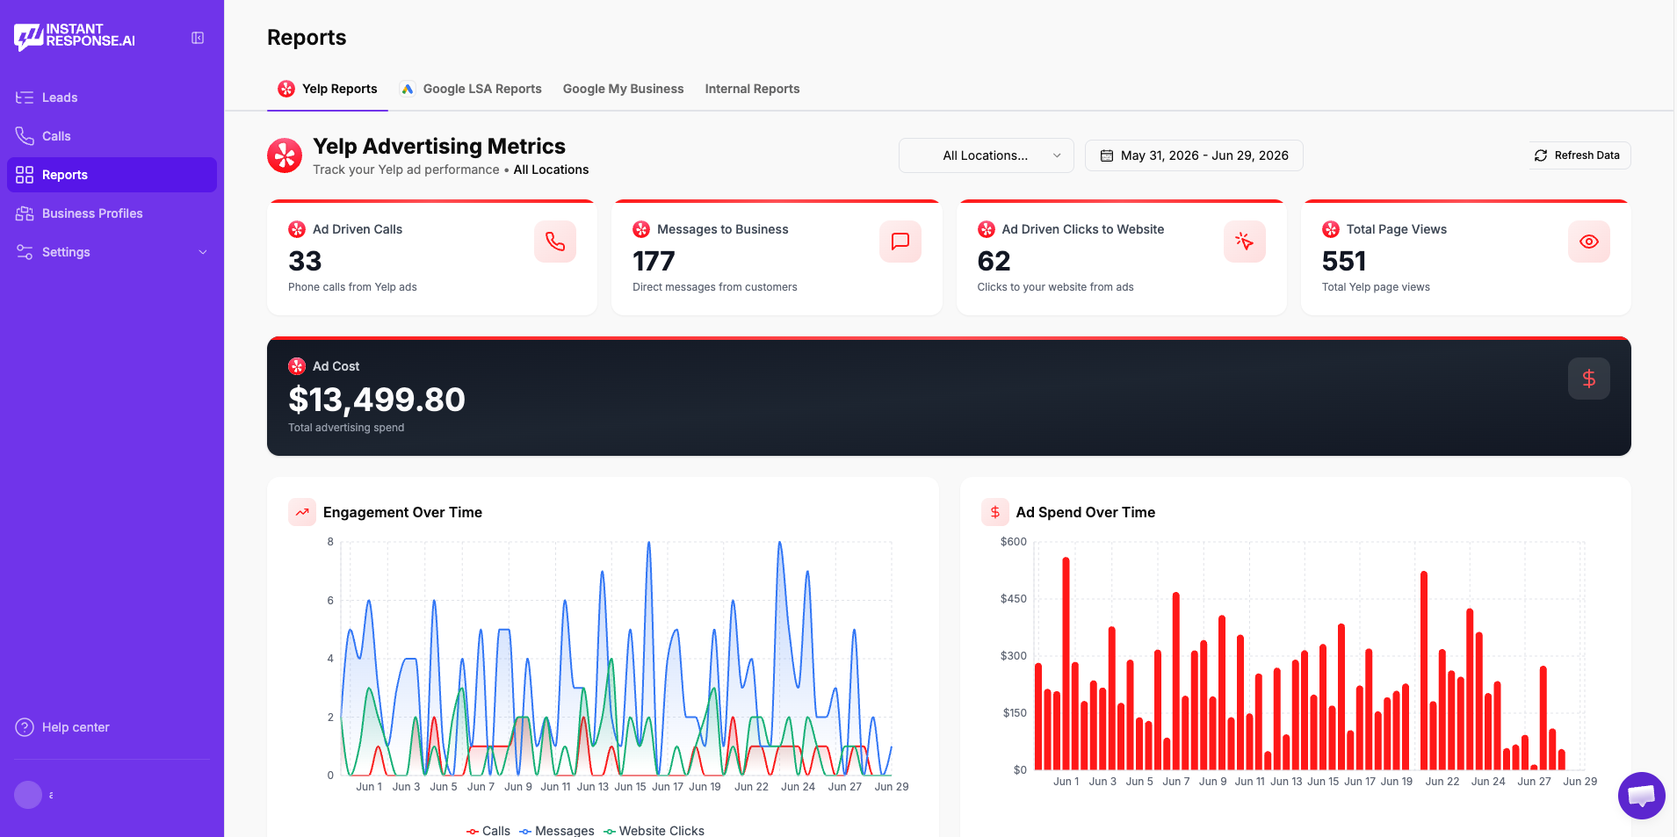
Task: Collapse the sidebar panel icon
Action: tap(198, 38)
